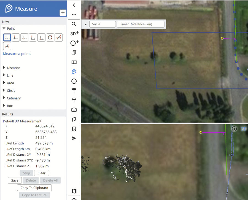The image size is (248, 200).
Task: Click the Linear Reference (km) field
Action: (x=141, y=24)
